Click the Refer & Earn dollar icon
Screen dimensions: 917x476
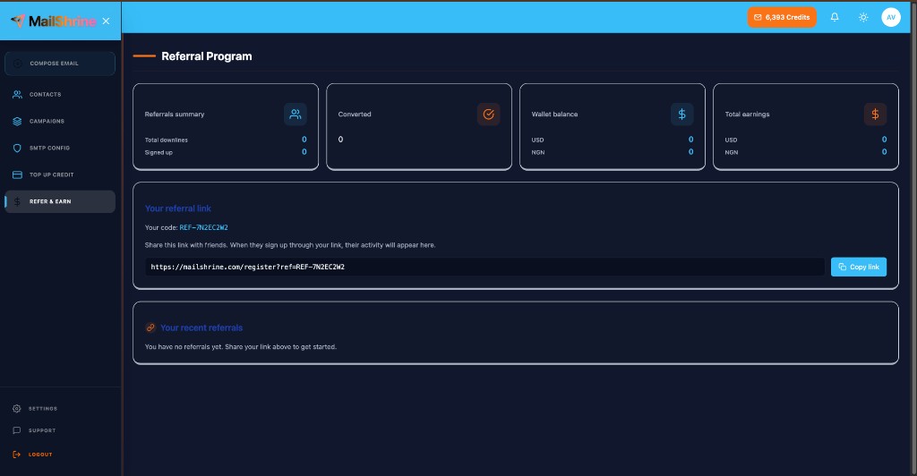click(18, 201)
